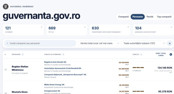Select the Persoane tab

pos(137,17)
